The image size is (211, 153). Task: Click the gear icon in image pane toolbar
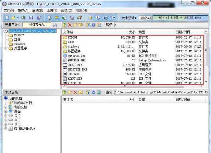click(93, 25)
